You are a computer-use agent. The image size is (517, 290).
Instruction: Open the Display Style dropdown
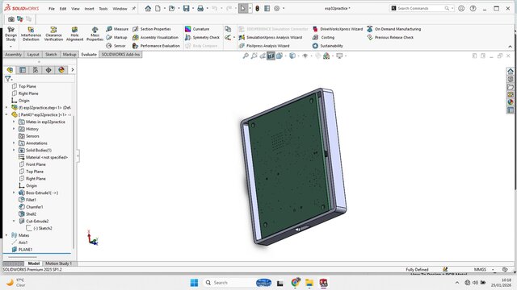pyautogui.click(x=298, y=56)
